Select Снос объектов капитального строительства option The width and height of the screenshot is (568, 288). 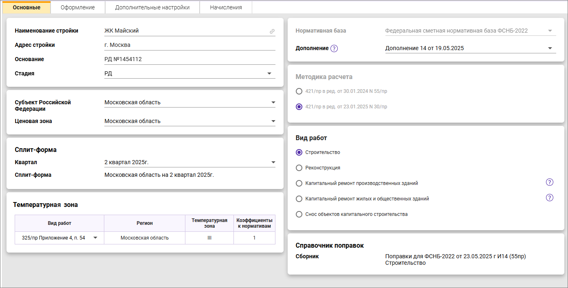(299, 214)
